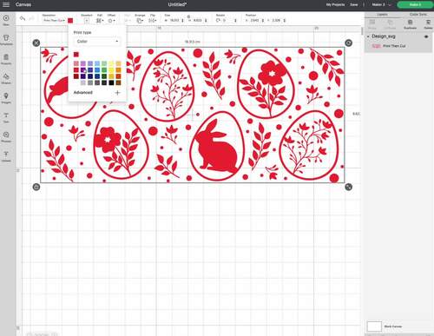Click the resize handle at selection bottom-right
The image size is (434, 336).
349,187
